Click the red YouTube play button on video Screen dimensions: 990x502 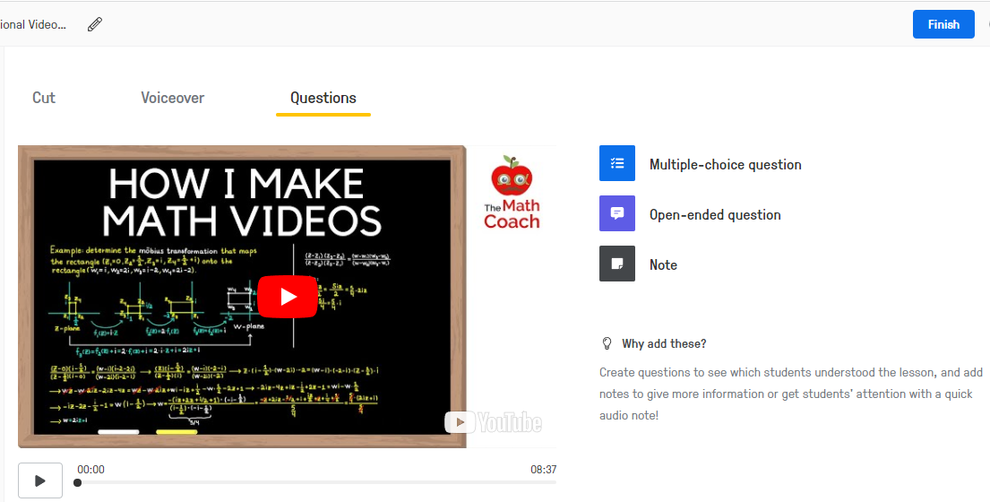(288, 296)
